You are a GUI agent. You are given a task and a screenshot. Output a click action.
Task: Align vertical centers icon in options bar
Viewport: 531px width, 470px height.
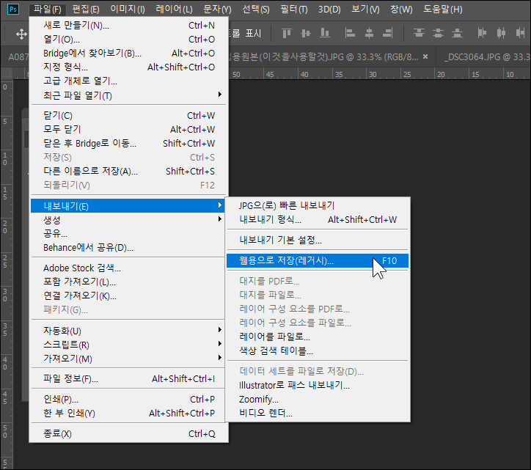point(306,33)
